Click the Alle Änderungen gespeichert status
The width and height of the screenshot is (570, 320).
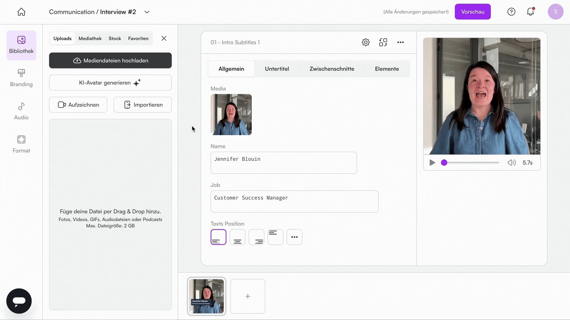pyautogui.click(x=416, y=12)
